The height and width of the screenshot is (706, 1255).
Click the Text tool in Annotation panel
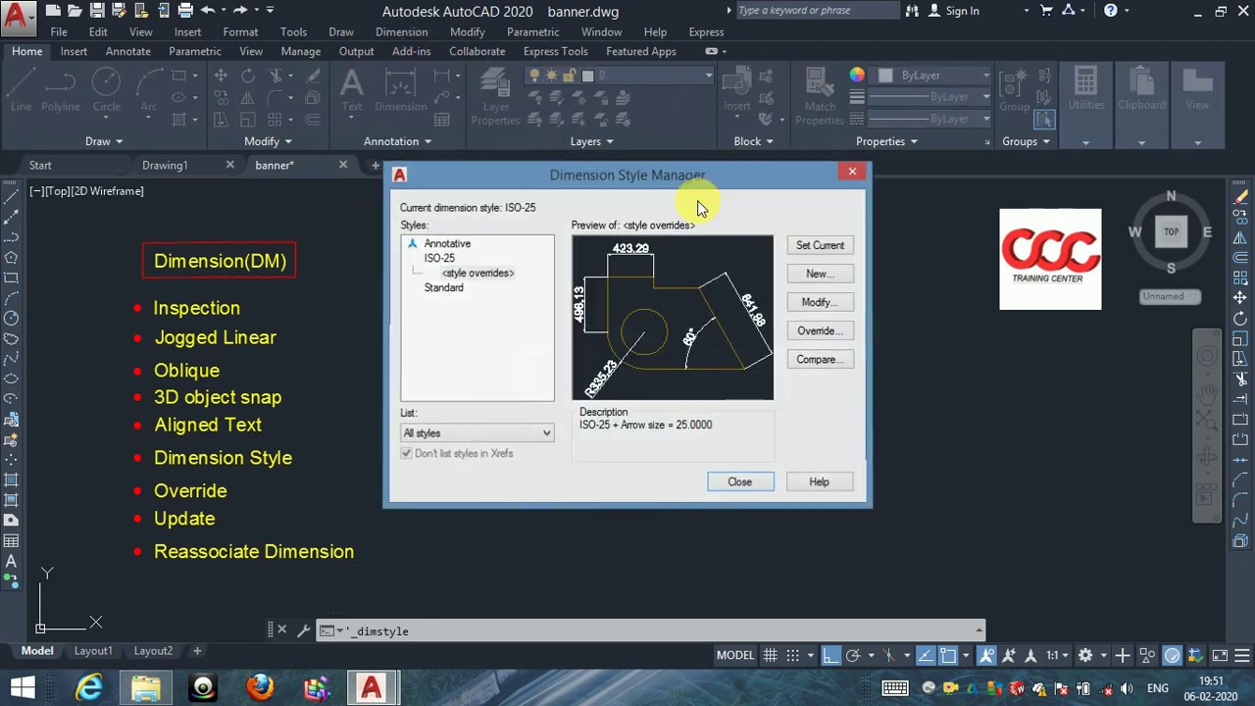pyautogui.click(x=352, y=90)
